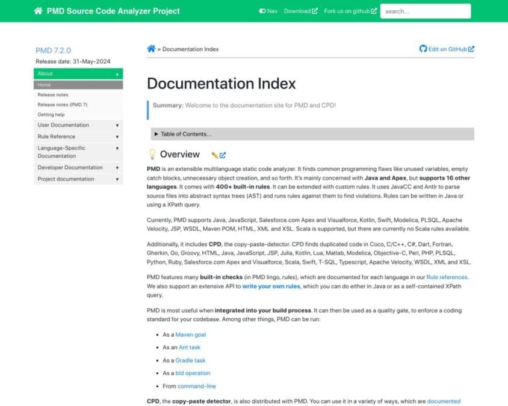Viewport: 508px width, 406px height.
Task: Open the command-line link
Action: (x=197, y=386)
